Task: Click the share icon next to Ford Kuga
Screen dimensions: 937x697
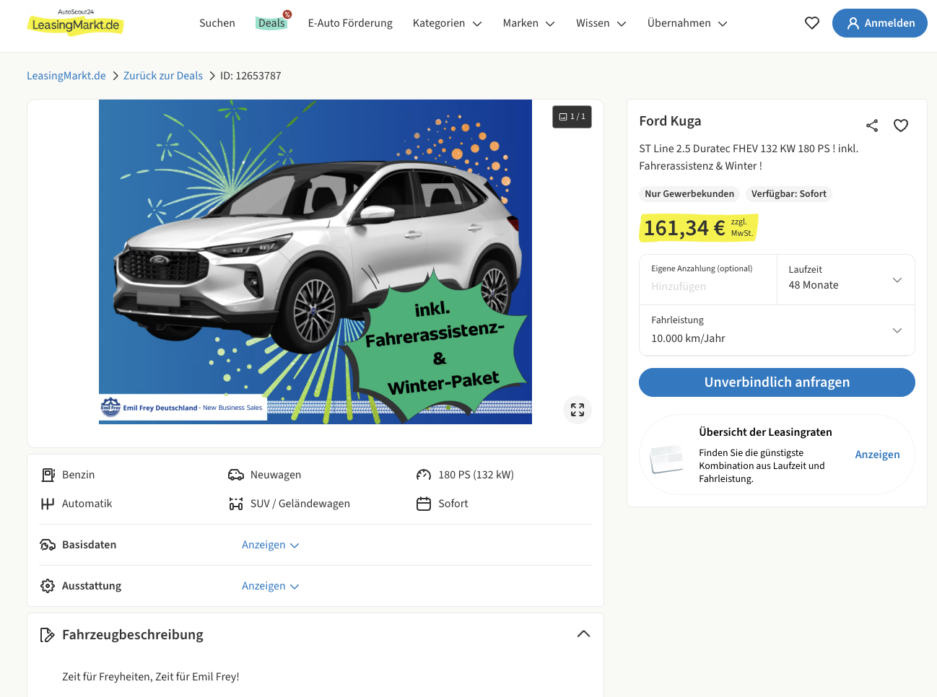Action: pyautogui.click(x=872, y=126)
